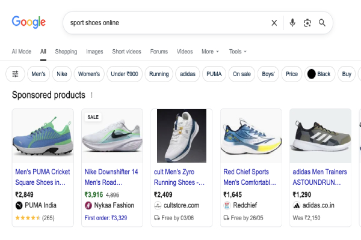Open PUMA cricket shoe product image
The width and height of the screenshot is (361, 240).
43,136
